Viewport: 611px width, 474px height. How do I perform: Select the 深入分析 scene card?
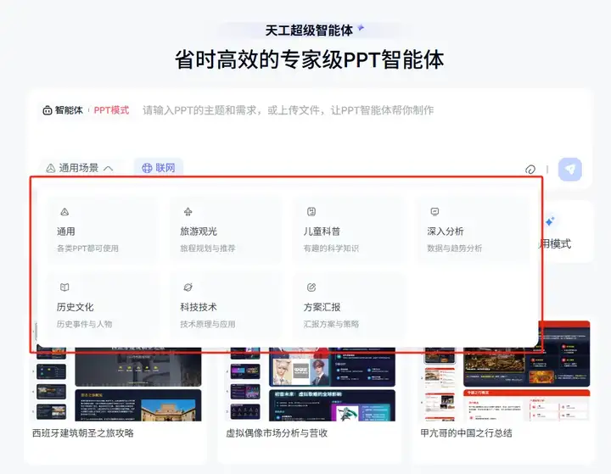pos(473,230)
